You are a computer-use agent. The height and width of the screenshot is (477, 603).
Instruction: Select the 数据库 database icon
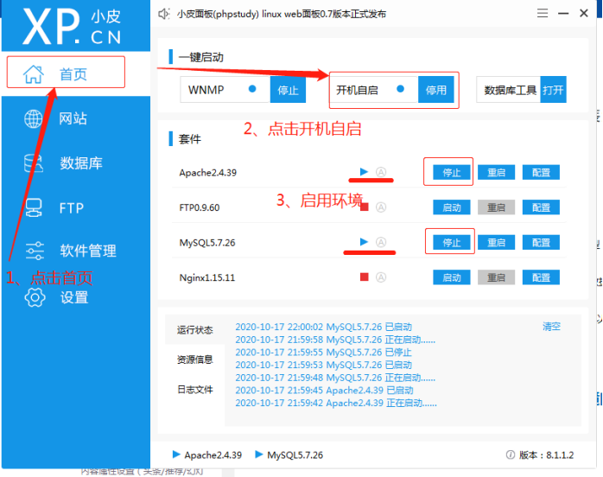pos(34,162)
